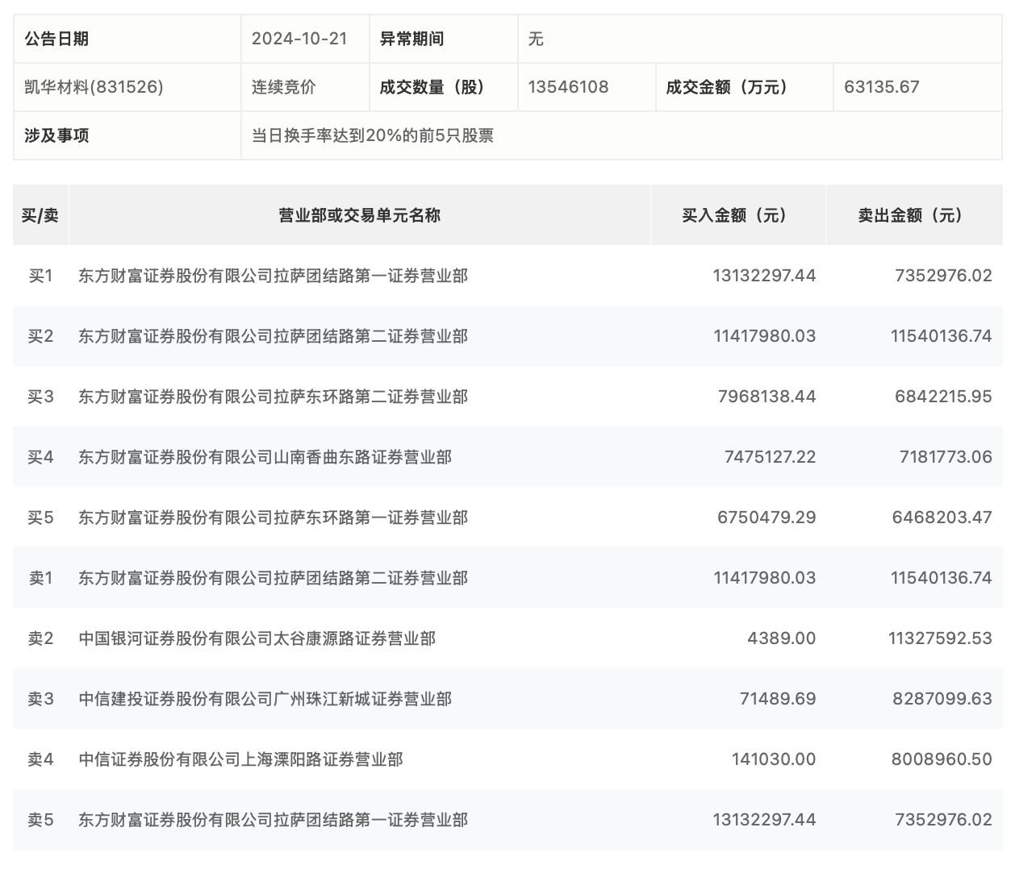This screenshot has width=1015, height=869.
Task: Select the 买2 row label
Action: pyautogui.click(x=40, y=336)
